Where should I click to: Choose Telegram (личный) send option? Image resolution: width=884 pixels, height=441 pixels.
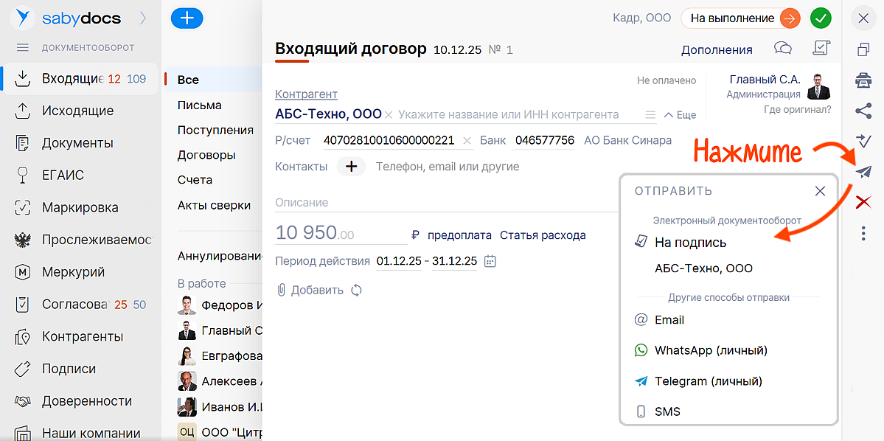(708, 381)
